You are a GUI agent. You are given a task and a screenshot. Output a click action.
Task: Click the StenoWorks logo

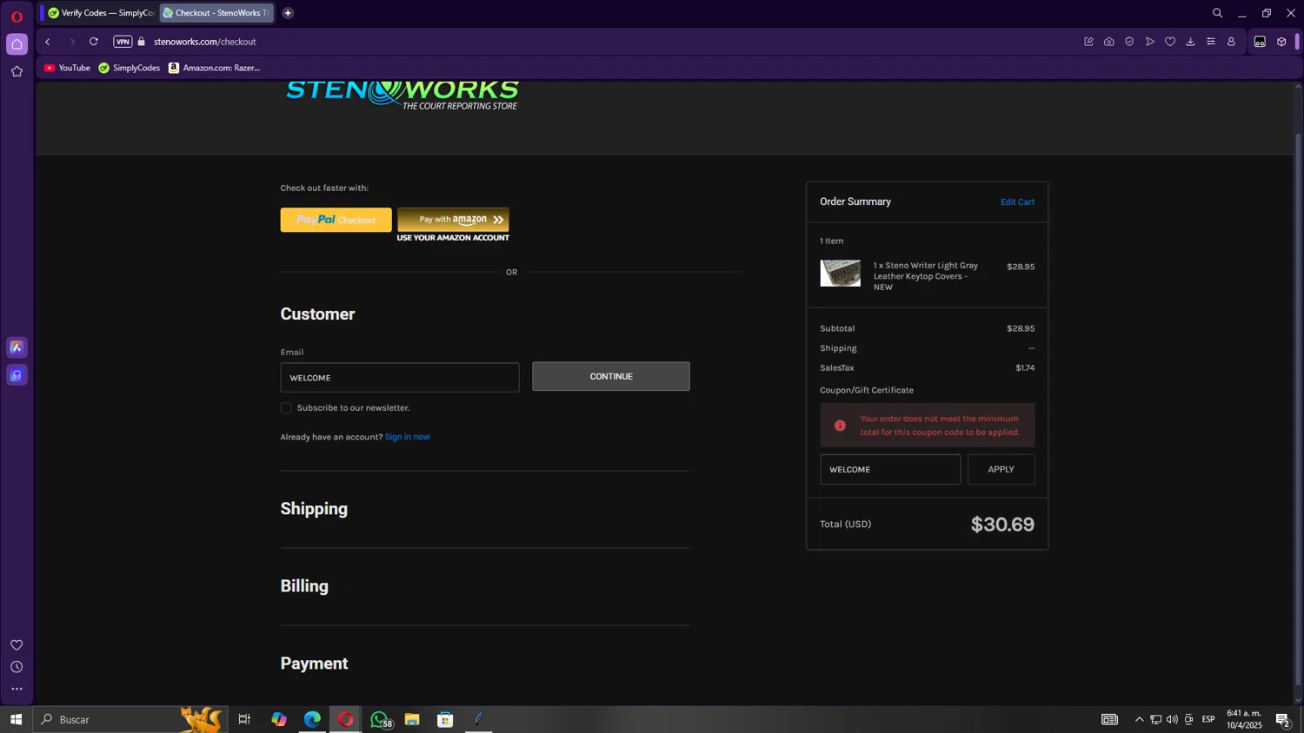click(x=403, y=95)
